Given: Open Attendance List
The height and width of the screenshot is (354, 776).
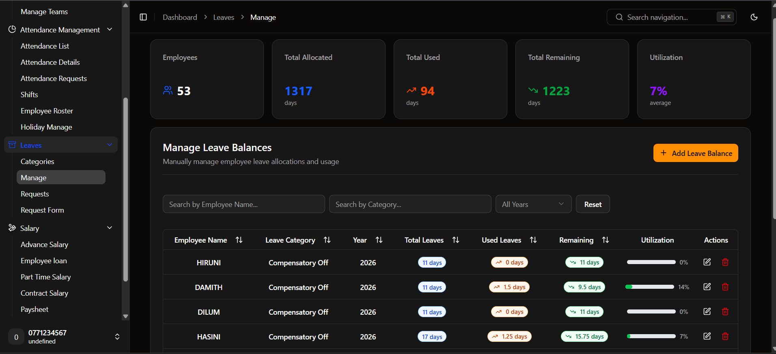Looking at the screenshot, I should tap(45, 46).
